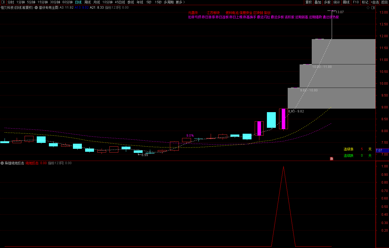Image resolution: width=389 pixels, height=248 pixels.
Task: Add stock via +自选 button
Action: click(375, 2)
